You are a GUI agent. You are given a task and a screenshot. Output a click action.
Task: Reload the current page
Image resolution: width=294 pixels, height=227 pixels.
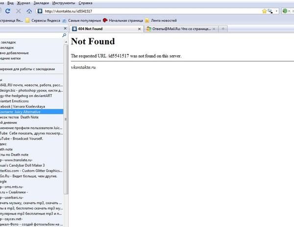[x=8, y=11]
